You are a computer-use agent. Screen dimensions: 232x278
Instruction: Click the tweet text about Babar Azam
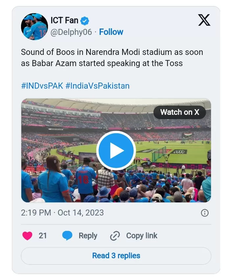coord(112,58)
